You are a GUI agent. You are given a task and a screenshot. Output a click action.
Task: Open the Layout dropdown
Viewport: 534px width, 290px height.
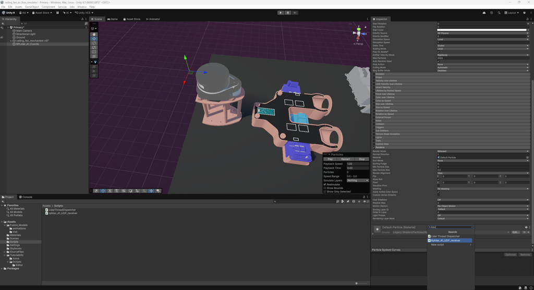(x=512, y=13)
